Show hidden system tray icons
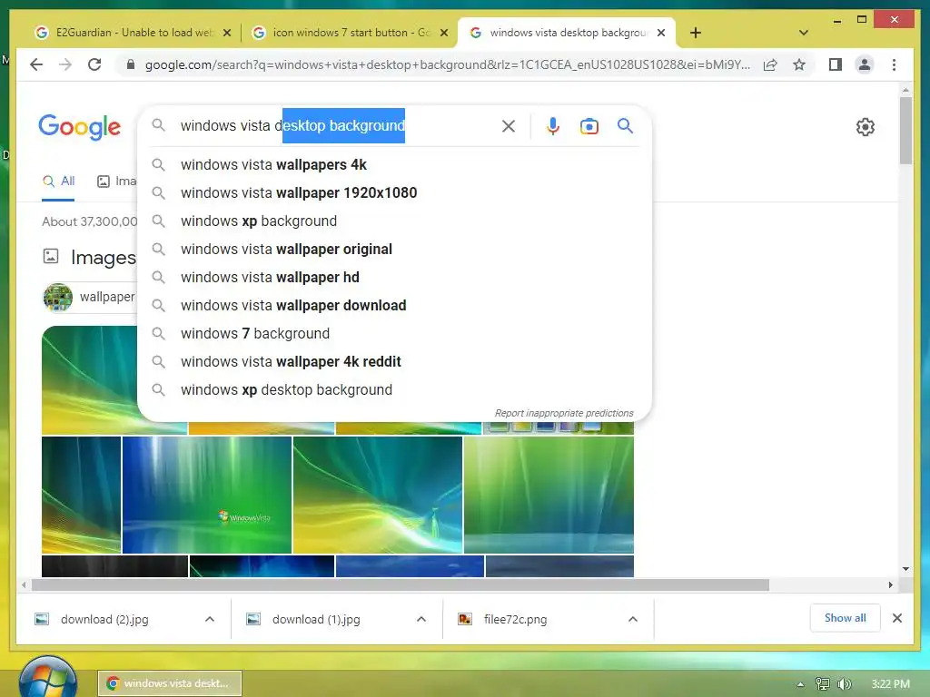Viewport: 930px width, 697px height. [x=801, y=684]
